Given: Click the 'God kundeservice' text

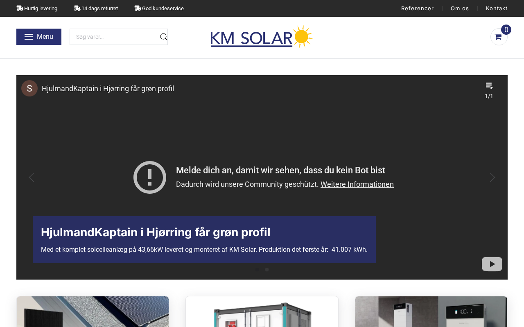Looking at the screenshot, I should pos(163,8).
